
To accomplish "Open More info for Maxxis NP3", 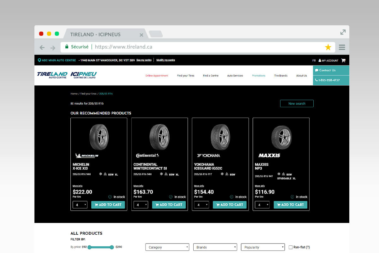I will [x=260, y=186].
